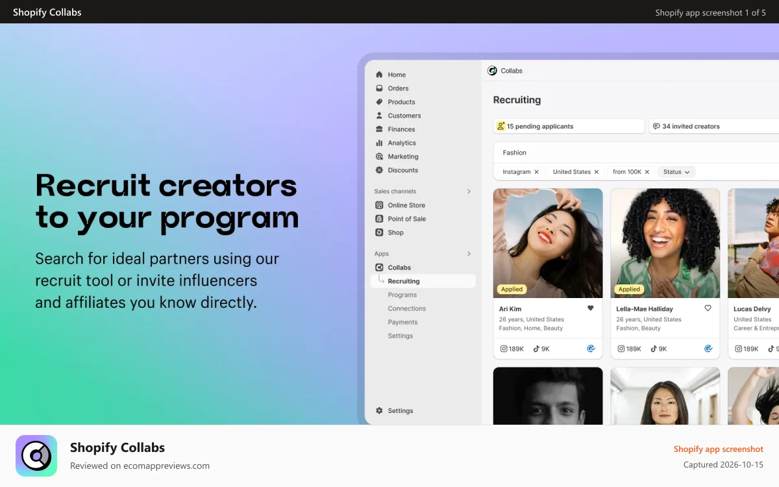Click Lella-Mae Halliday's Collabs badge icon
Image resolution: width=779 pixels, height=487 pixels.
coord(708,349)
